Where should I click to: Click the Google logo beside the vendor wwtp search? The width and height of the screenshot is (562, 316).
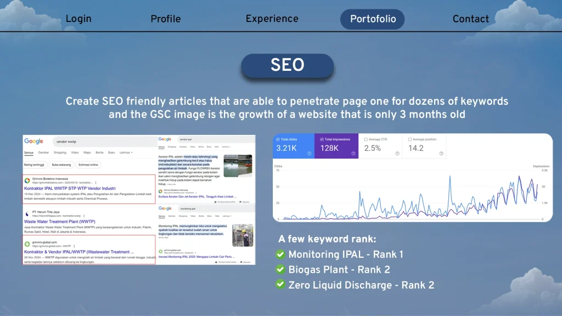tap(33, 141)
